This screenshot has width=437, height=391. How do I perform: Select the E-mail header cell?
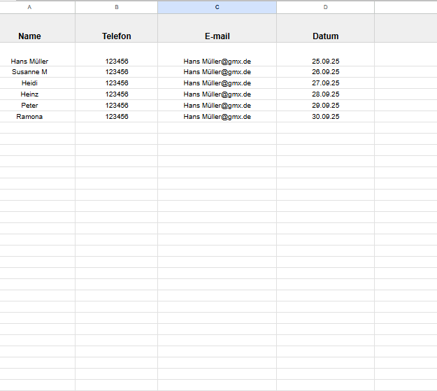pos(217,36)
